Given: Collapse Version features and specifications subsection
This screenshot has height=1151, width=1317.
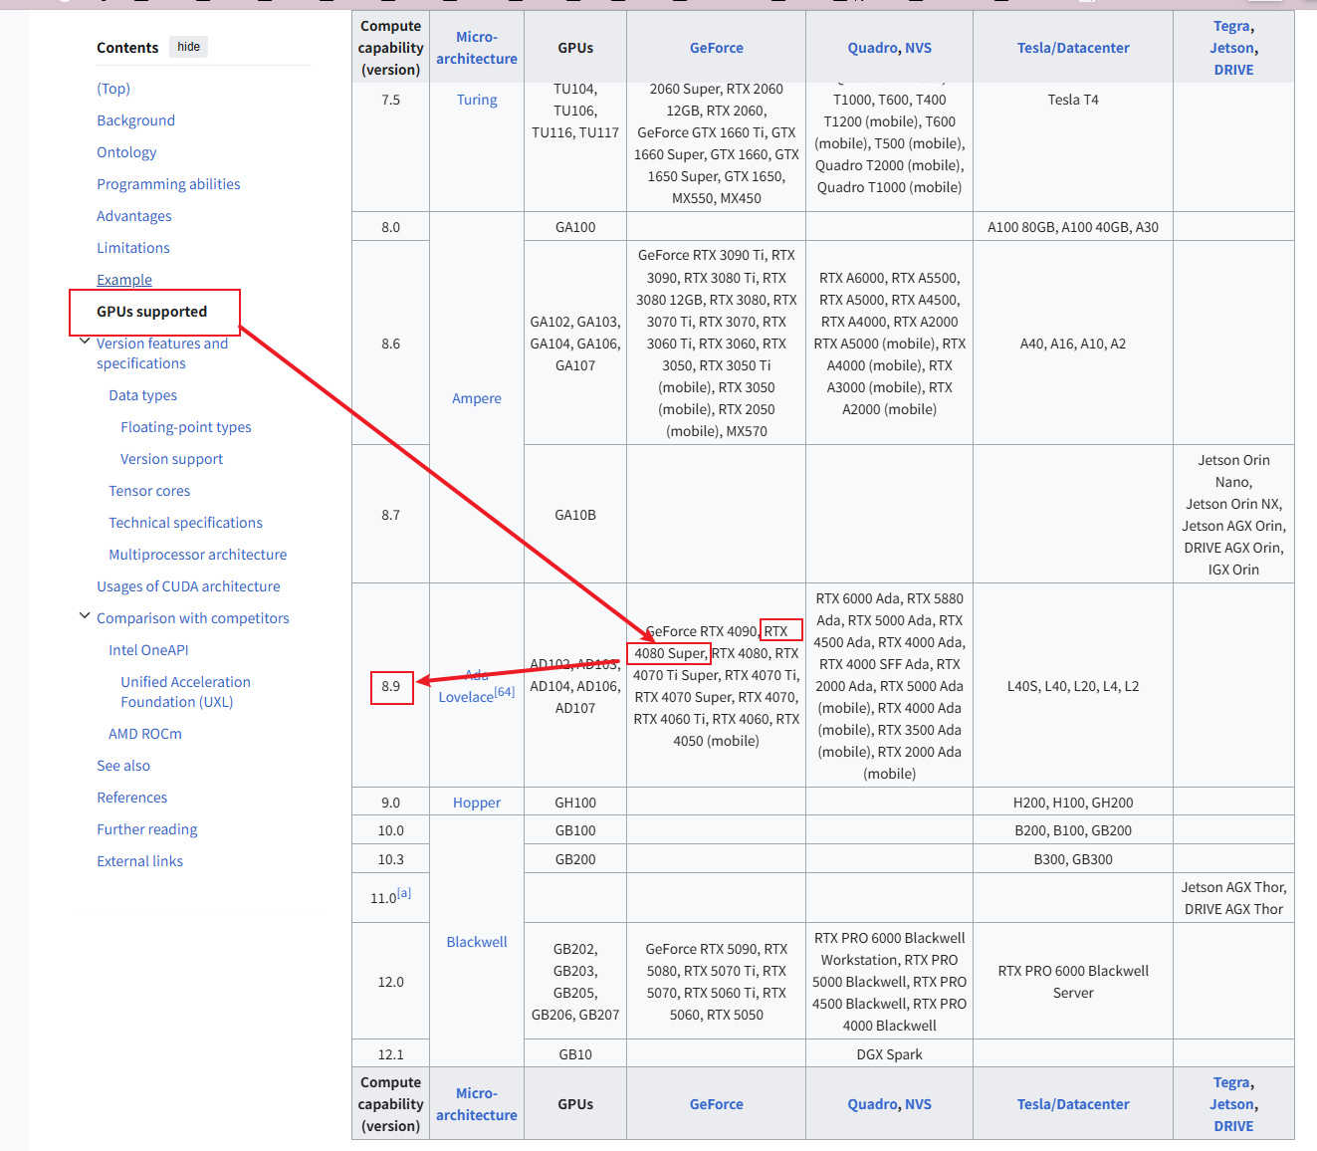Looking at the screenshot, I should click(85, 342).
